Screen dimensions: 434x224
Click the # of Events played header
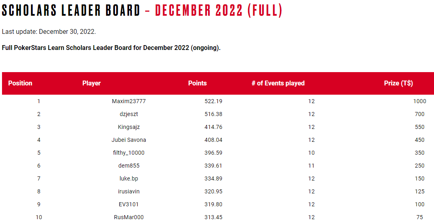[278, 83]
